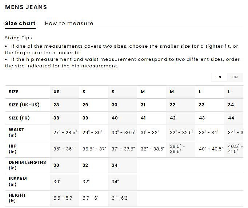Click the waist 31" - 32" cell

click(x=150, y=133)
